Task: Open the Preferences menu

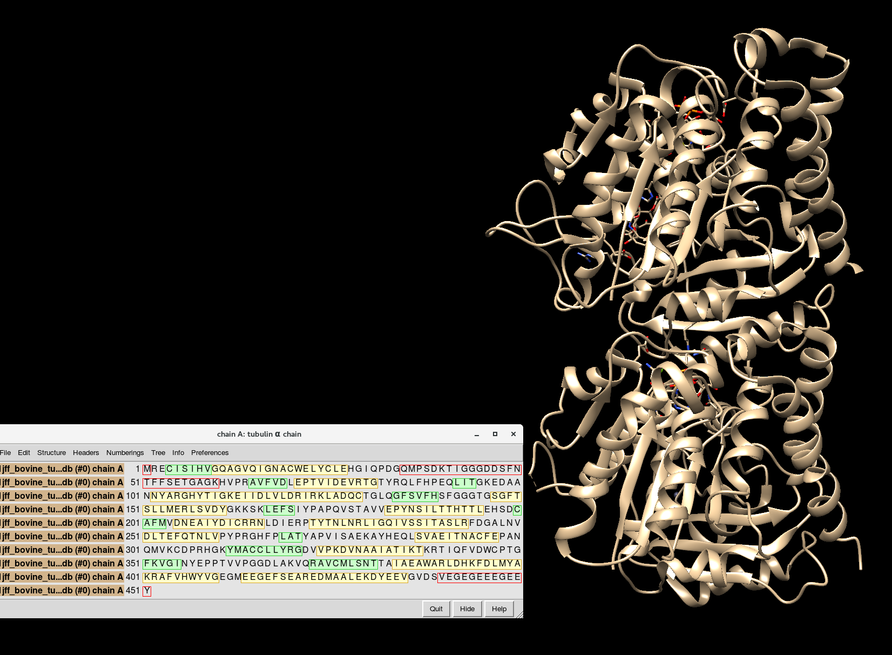Action: (x=210, y=453)
